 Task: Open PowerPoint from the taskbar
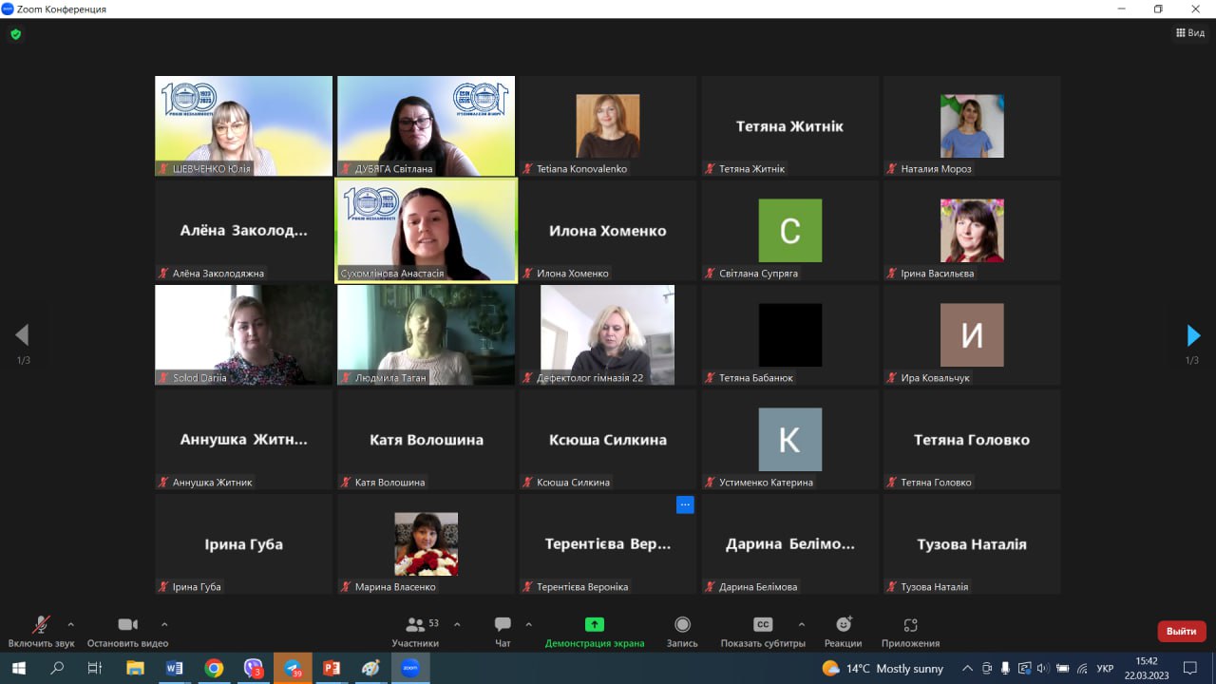pos(332,668)
